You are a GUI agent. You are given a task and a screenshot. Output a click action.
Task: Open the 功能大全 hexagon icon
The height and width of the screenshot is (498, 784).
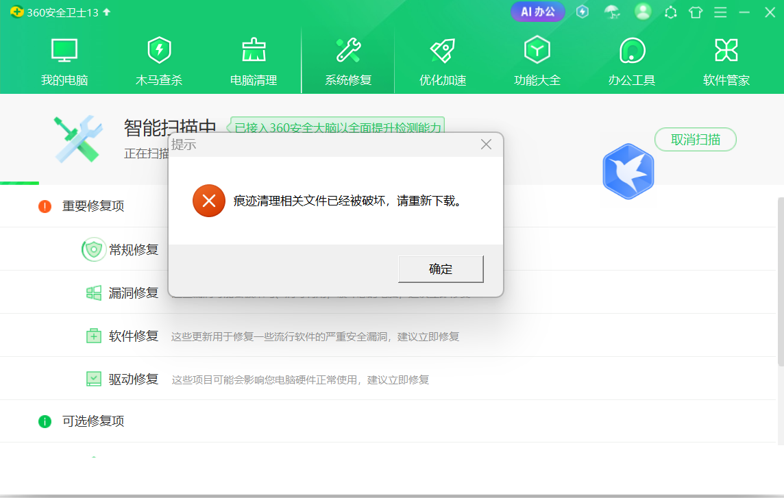pos(537,51)
